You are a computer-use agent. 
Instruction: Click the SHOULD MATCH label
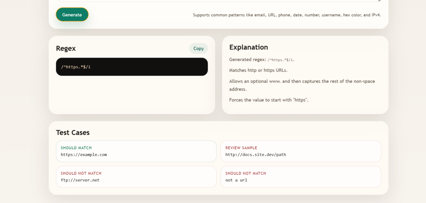76,148
